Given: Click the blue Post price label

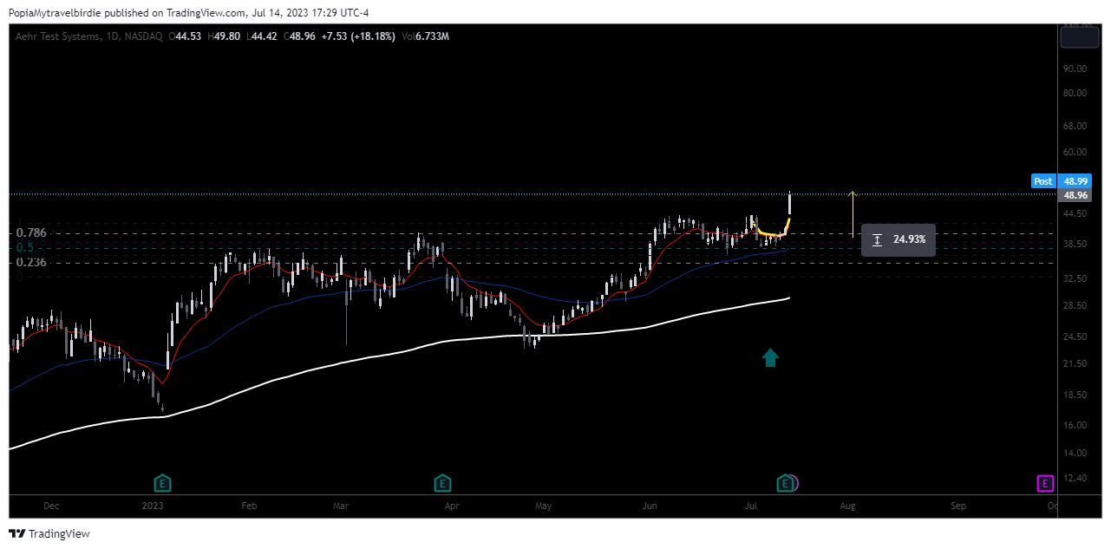Looking at the screenshot, I should [x=1043, y=181].
